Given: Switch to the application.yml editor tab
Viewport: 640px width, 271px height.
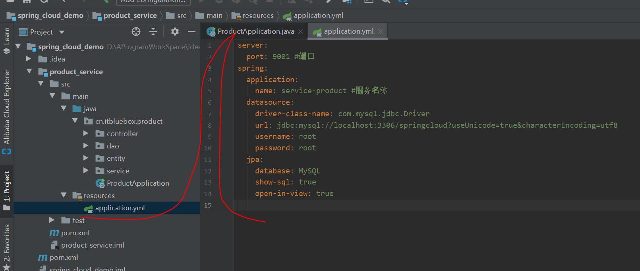Looking at the screenshot, I should click(348, 31).
